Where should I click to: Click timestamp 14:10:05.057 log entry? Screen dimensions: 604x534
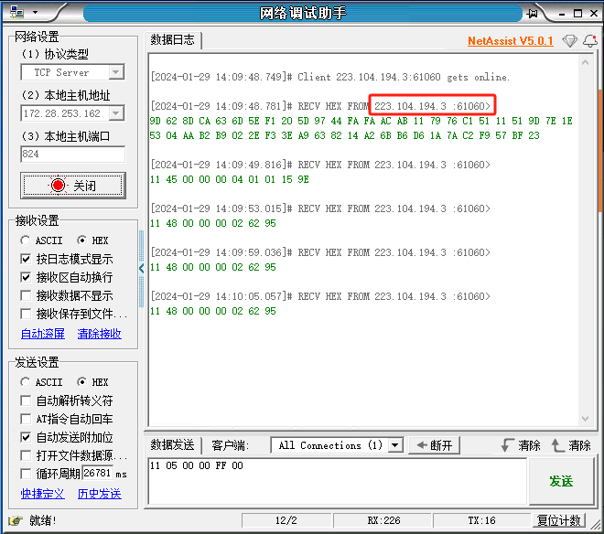click(320, 296)
